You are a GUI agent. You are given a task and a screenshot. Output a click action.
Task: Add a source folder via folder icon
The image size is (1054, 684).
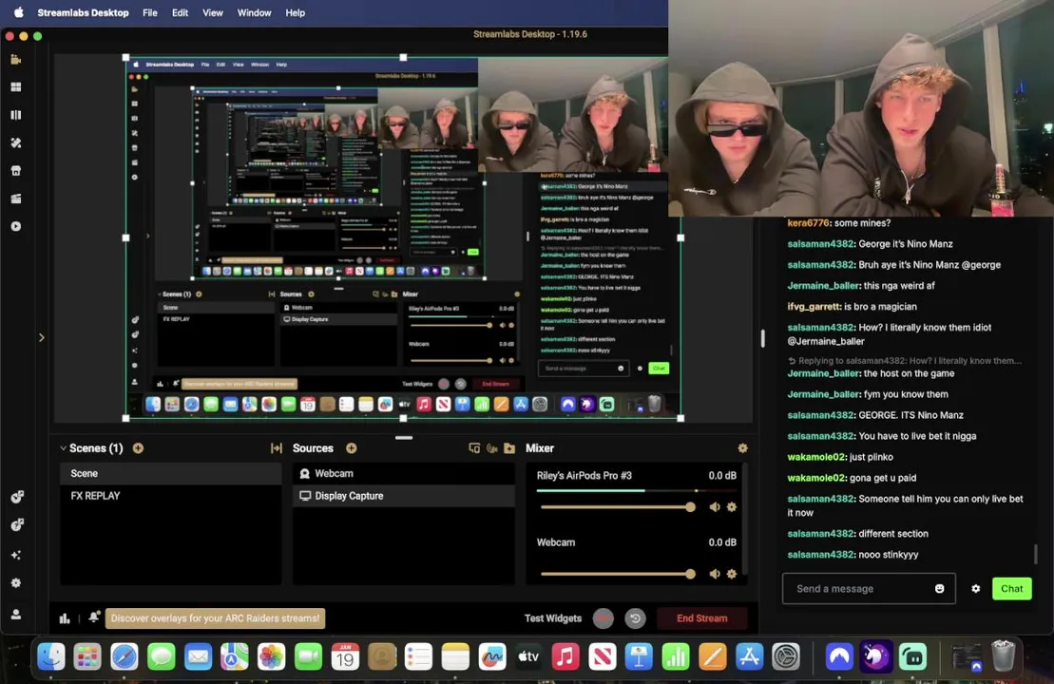click(x=509, y=448)
